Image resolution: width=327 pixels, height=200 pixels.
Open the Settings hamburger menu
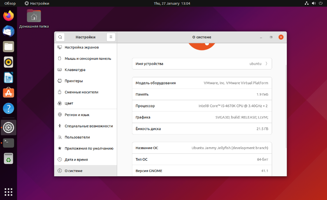(111, 37)
